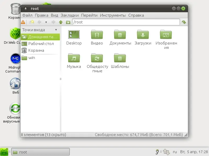Image resolution: width=209 pixels, height=156 pixels.
Task: Launch Dr.Web CureIt desktop icon
Action: tap(13, 36)
